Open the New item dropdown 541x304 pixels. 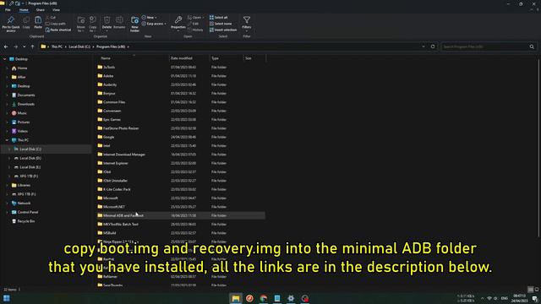click(149, 18)
